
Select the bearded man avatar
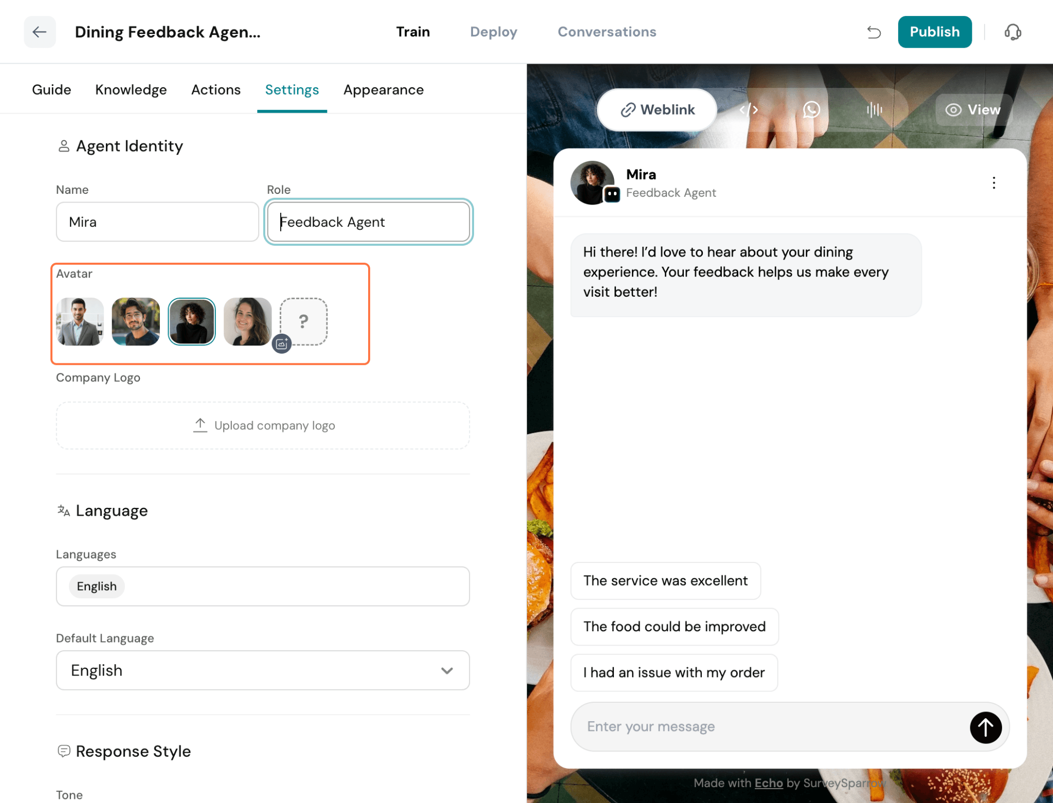pos(136,321)
